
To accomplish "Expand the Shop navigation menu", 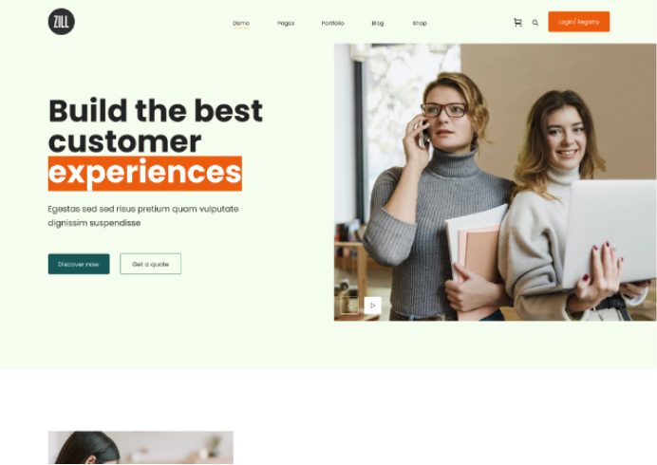I will (x=420, y=23).
